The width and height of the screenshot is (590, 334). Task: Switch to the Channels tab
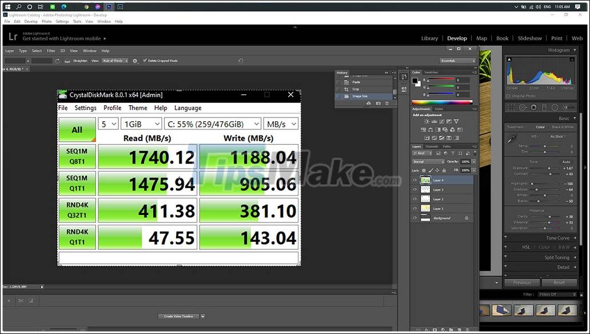(432, 146)
